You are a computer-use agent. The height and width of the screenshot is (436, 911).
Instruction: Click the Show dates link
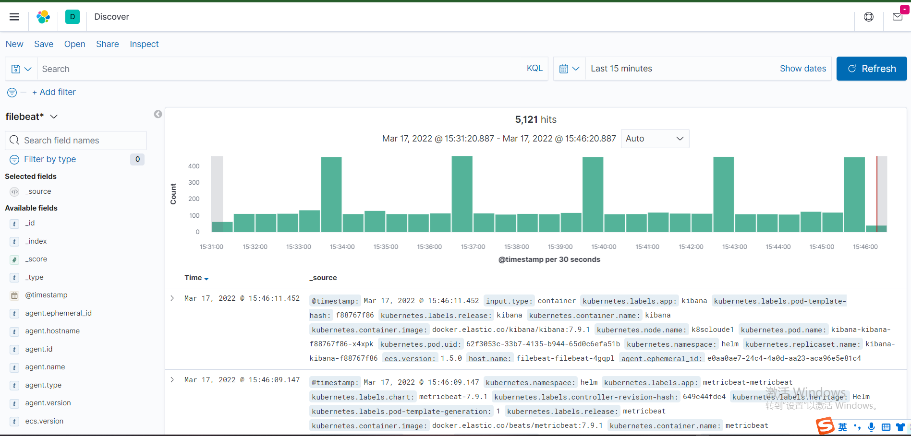803,69
